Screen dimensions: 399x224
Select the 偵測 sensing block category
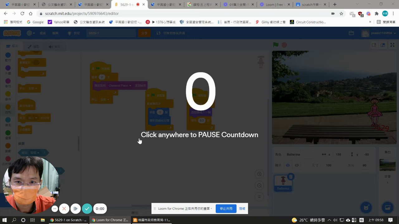8,122
